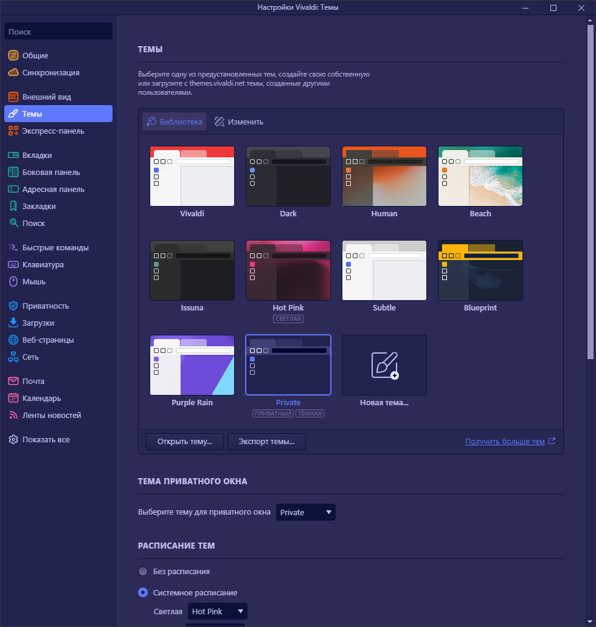Open the private window theme dropdown
The image size is (596, 627).
306,512
